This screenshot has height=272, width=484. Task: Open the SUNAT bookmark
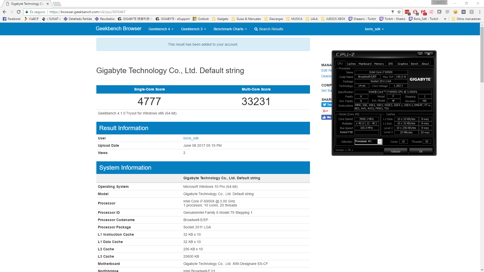[51, 19]
